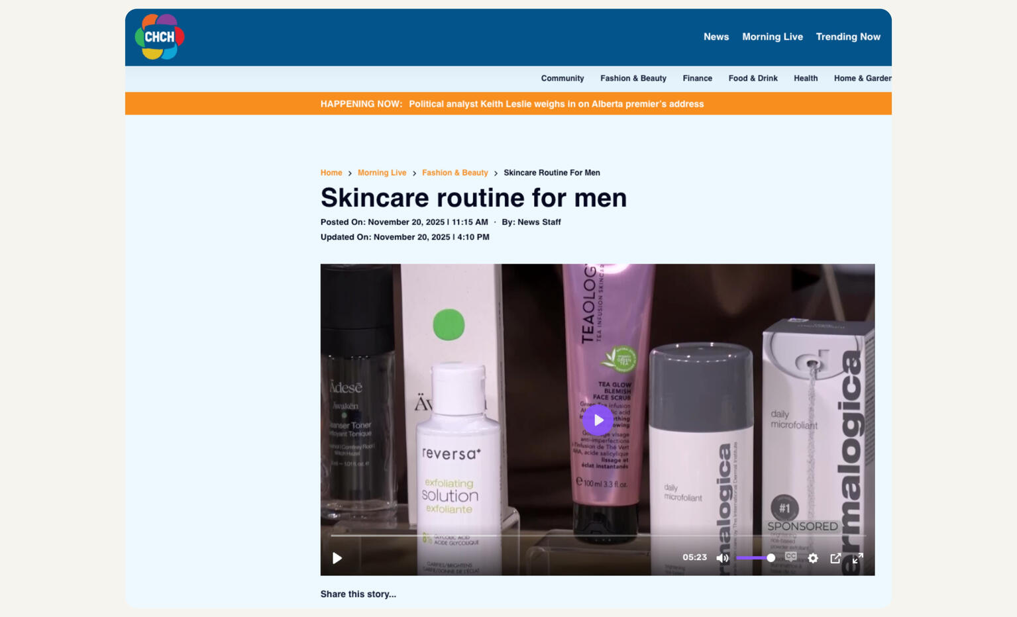Click the CHCH logo
Viewport: 1017px width, 617px height.
[160, 37]
